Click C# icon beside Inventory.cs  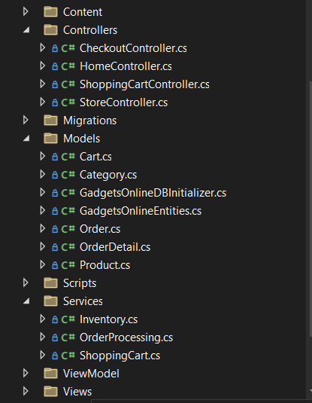pyautogui.click(x=68, y=319)
